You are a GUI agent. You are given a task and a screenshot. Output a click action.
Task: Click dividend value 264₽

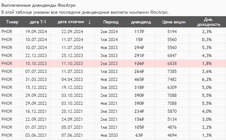[x=139, y=71]
